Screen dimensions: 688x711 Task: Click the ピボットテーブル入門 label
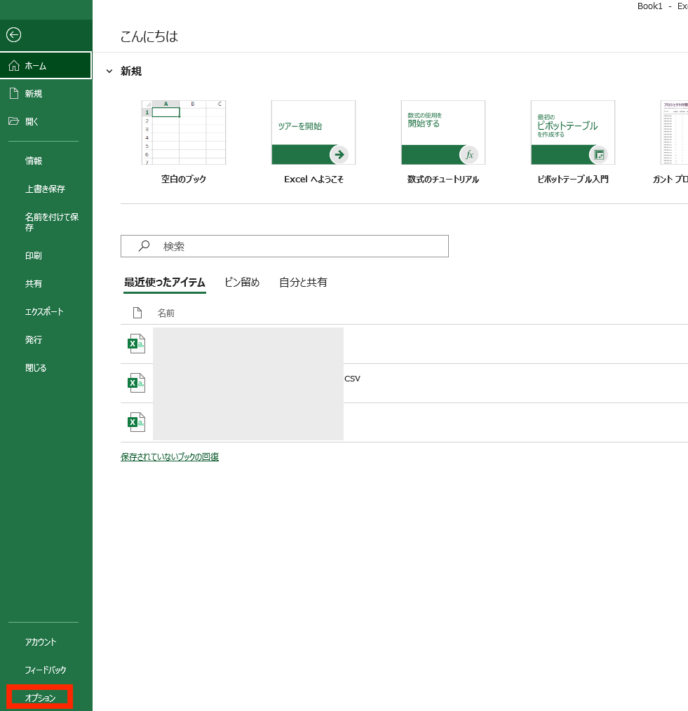[x=573, y=179]
